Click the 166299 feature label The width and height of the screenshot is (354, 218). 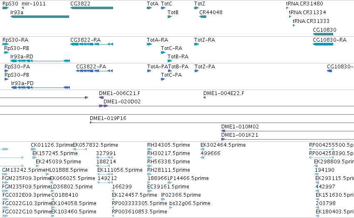click(x=122, y=187)
